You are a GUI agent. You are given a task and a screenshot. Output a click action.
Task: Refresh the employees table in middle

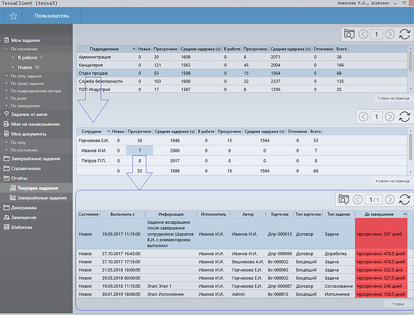click(404, 116)
